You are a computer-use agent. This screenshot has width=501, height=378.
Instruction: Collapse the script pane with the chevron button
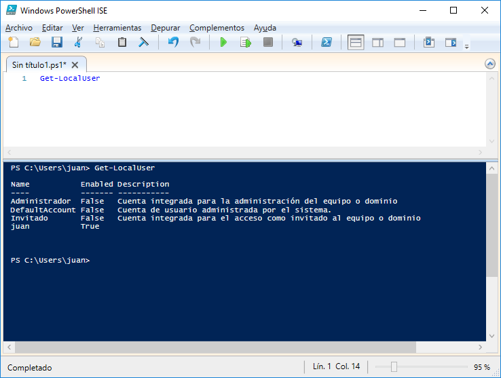(x=490, y=64)
